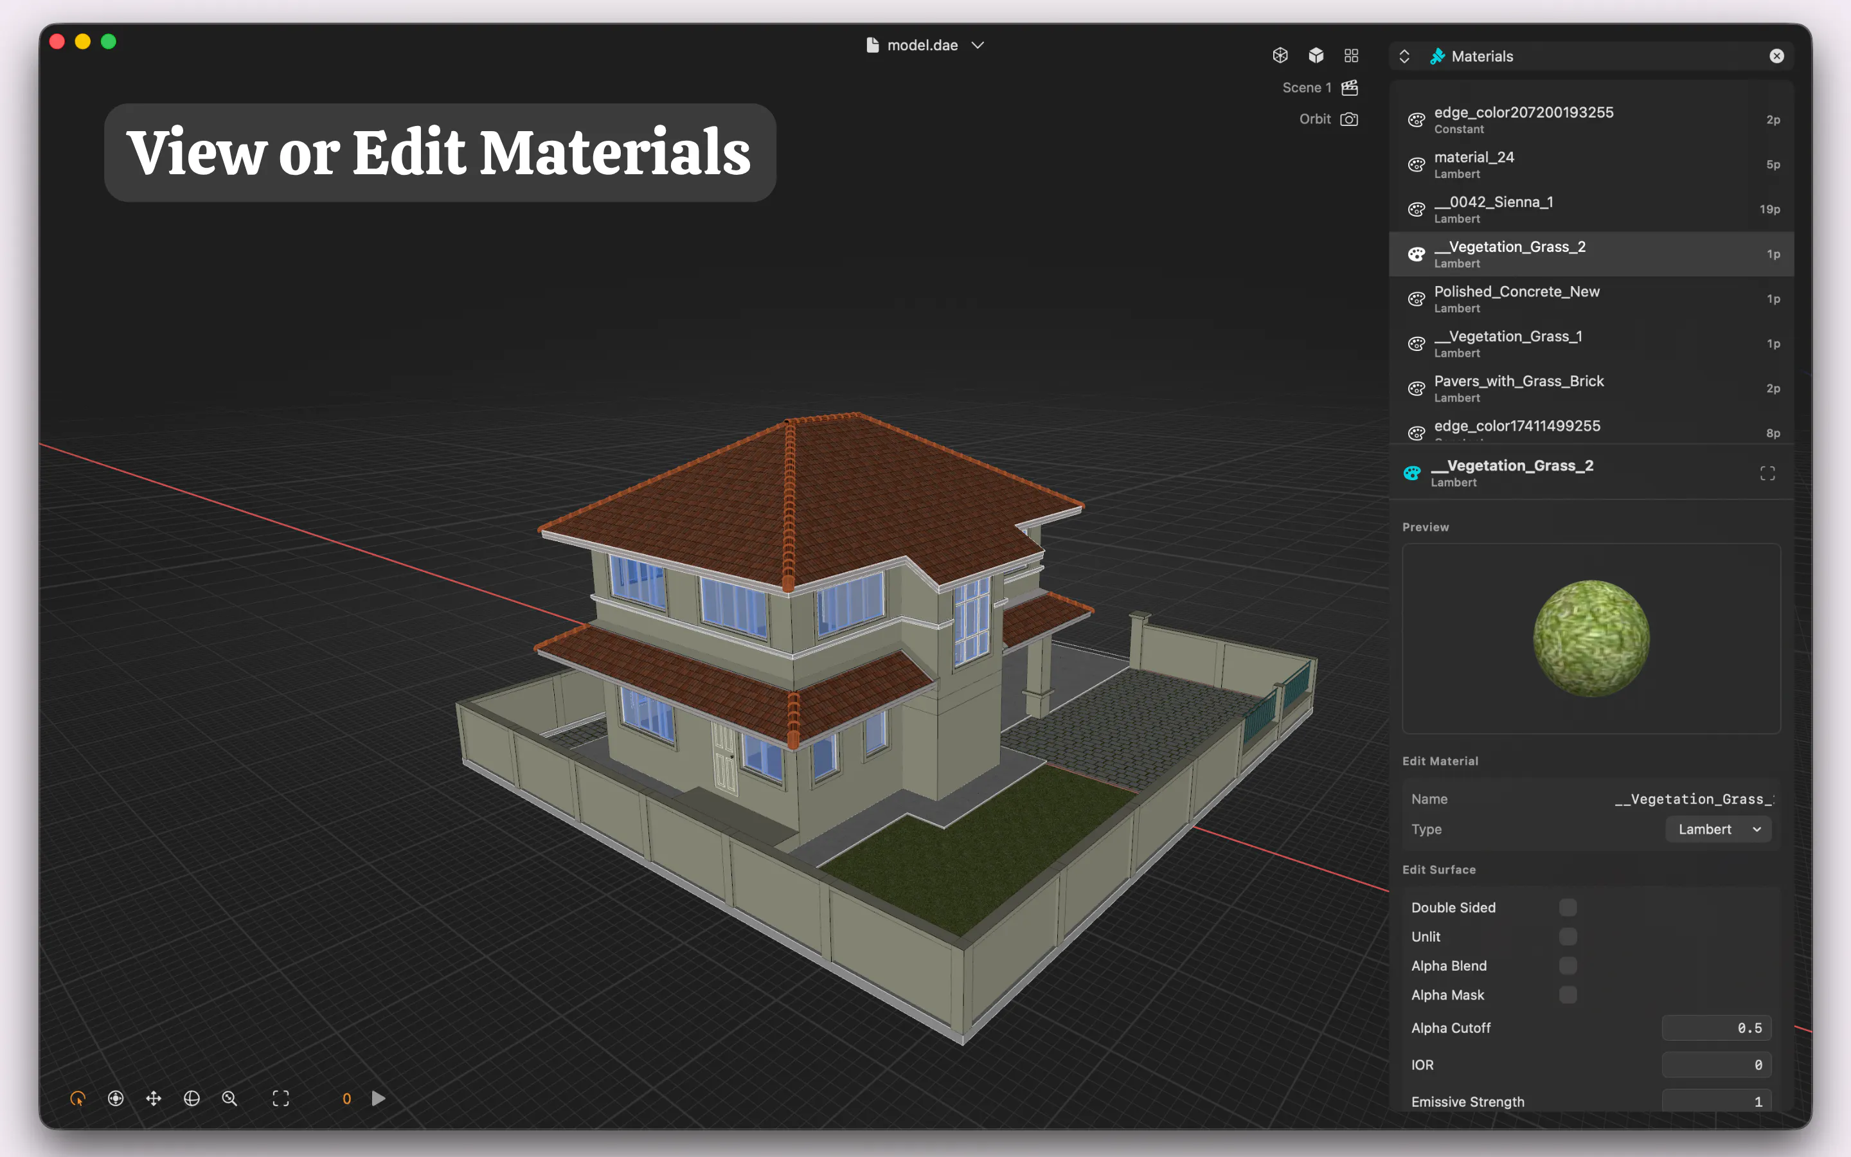Open the model.dae title dropdown chevron
The image size is (1851, 1157).
coord(978,45)
